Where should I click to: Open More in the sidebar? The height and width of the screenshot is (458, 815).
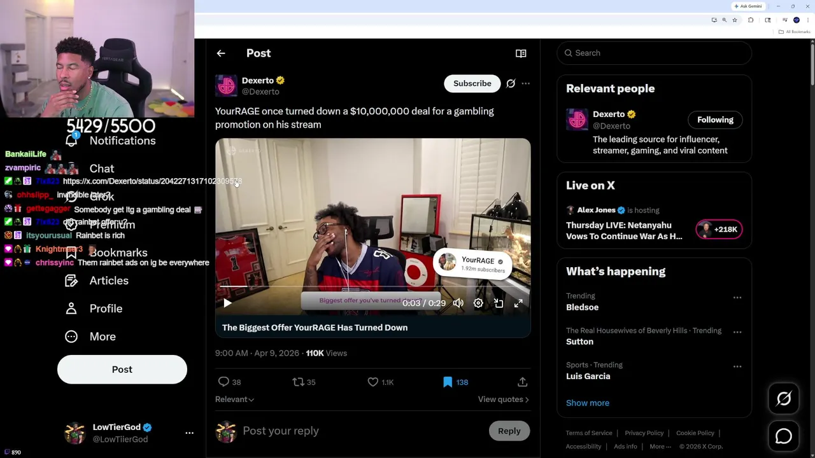click(x=90, y=337)
